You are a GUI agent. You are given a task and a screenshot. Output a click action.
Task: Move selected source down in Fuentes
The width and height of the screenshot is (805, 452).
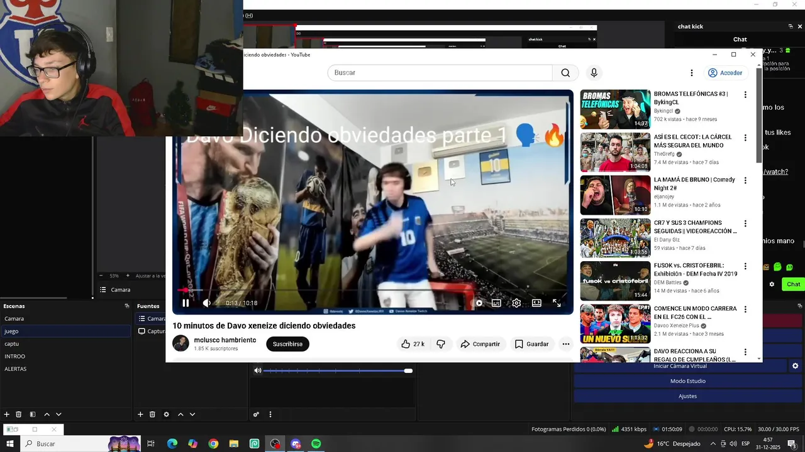point(192,414)
